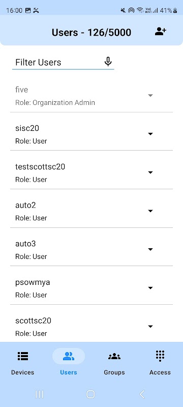
Task: Expand the psowmya user dropdown arrow
Action: 150,288
